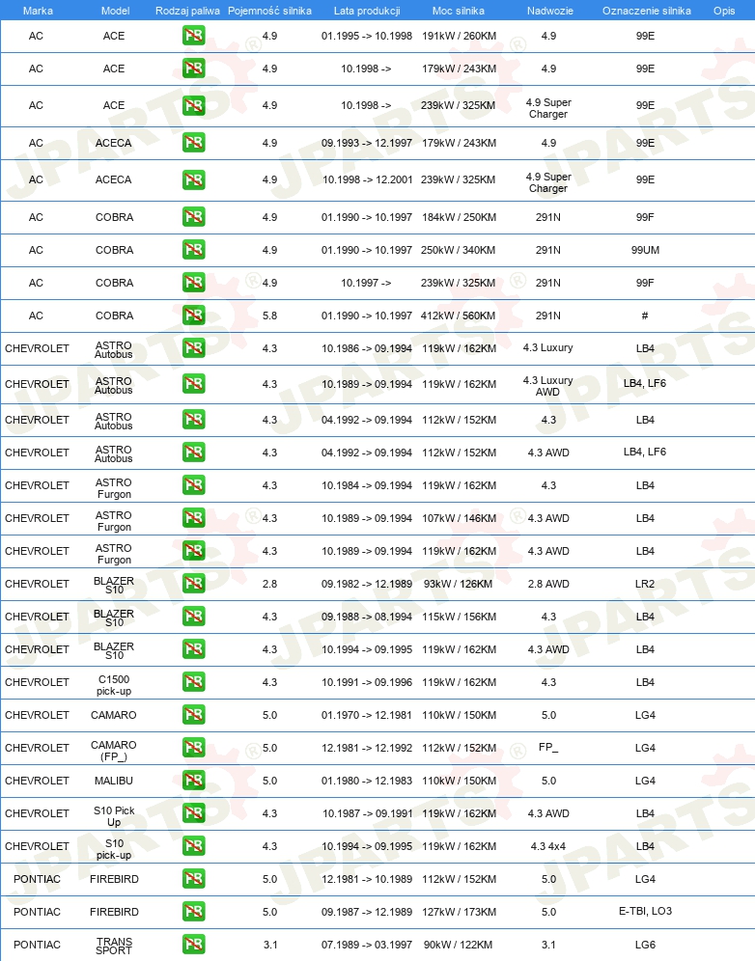The height and width of the screenshot is (961, 755).
Task: Click the '127kW / 173KM' power cell
Action: coord(459,912)
